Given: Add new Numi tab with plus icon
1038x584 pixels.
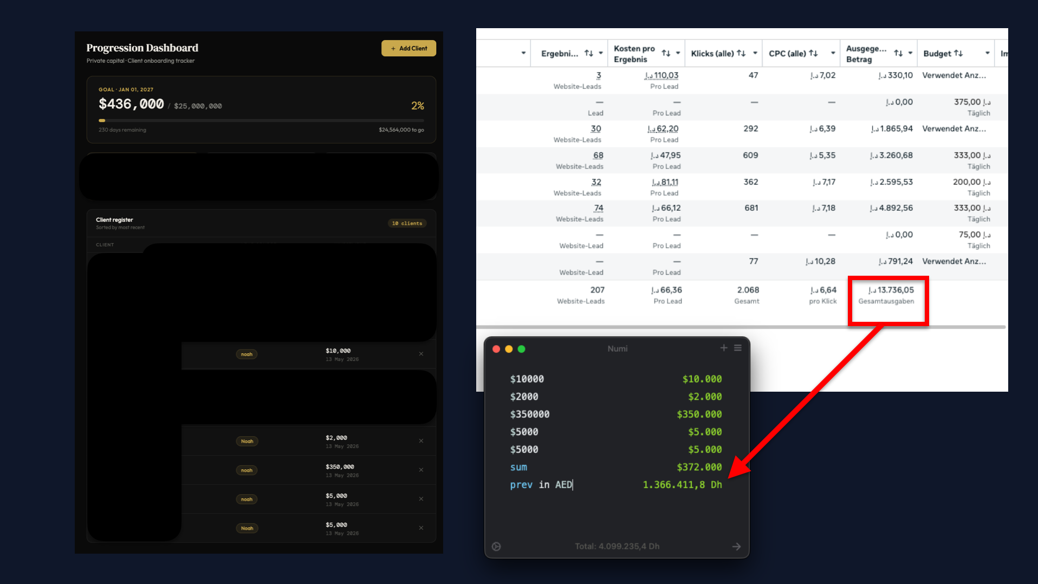Looking at the screenshot, I should click(724, 348).
